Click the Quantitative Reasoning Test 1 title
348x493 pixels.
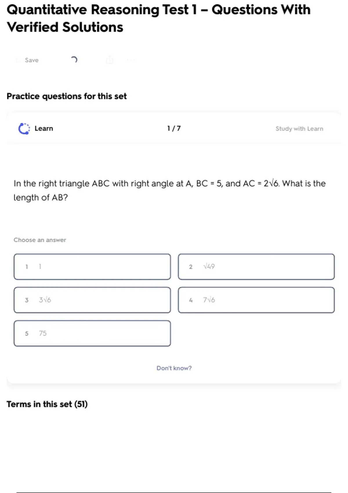[158, 18]
